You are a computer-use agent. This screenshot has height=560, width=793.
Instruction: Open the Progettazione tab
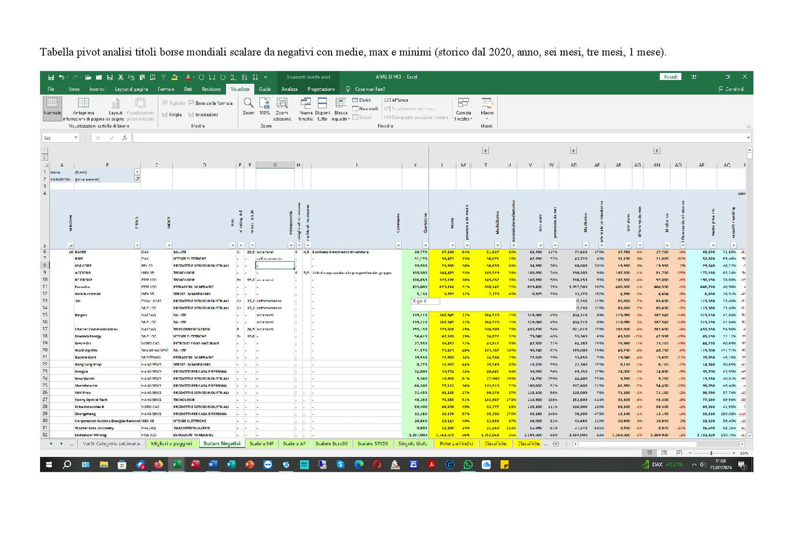tap(321, 89)
